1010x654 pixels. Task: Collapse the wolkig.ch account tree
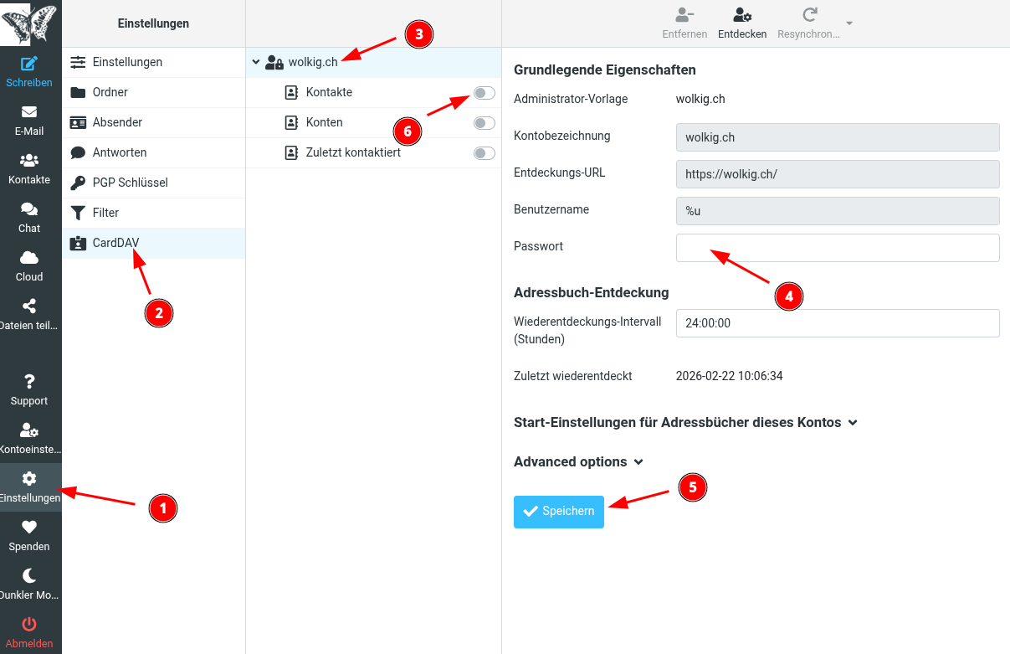(x=256, y=62)
